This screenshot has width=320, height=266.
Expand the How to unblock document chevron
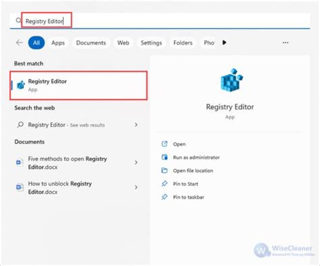136,187
